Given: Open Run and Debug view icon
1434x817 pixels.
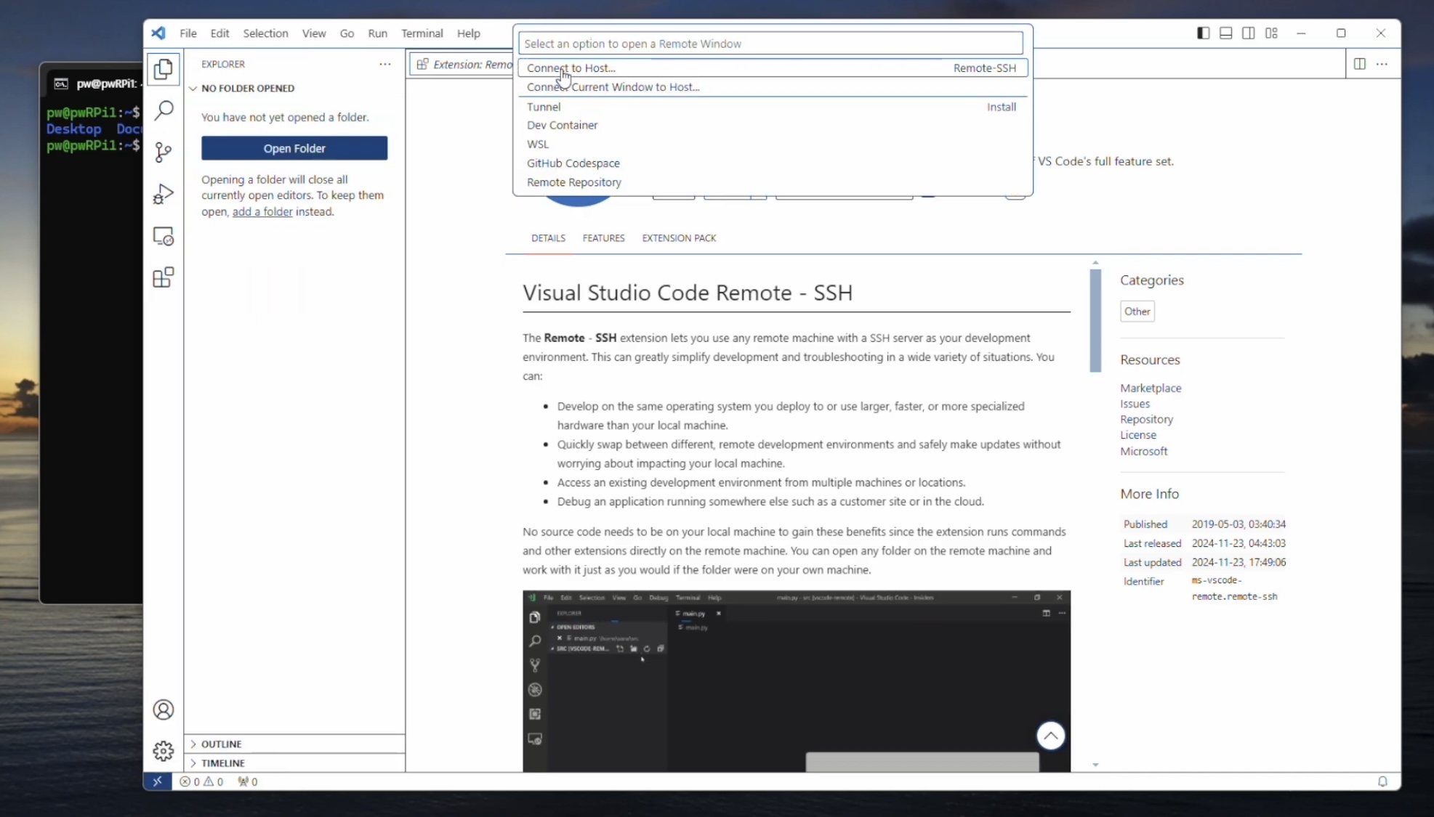Looking at the screenshot, I should coord(164,194).
